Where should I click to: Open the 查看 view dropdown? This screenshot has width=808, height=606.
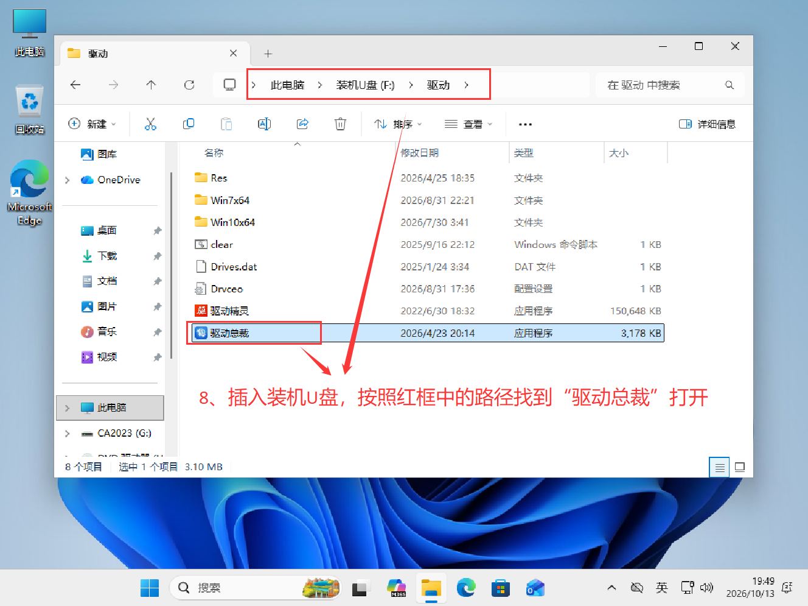pyautogui.click(x=468, y=124)
